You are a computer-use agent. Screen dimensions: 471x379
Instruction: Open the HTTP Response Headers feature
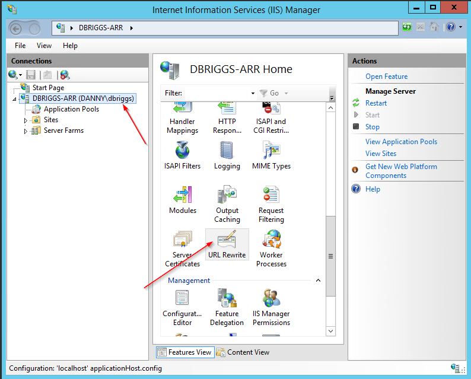[x=227, y=118]
